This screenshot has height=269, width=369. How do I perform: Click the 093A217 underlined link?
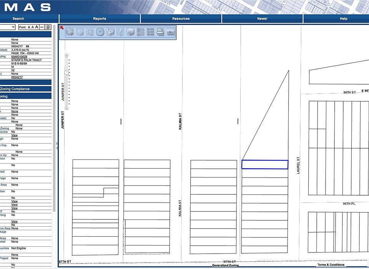(17, 77)
